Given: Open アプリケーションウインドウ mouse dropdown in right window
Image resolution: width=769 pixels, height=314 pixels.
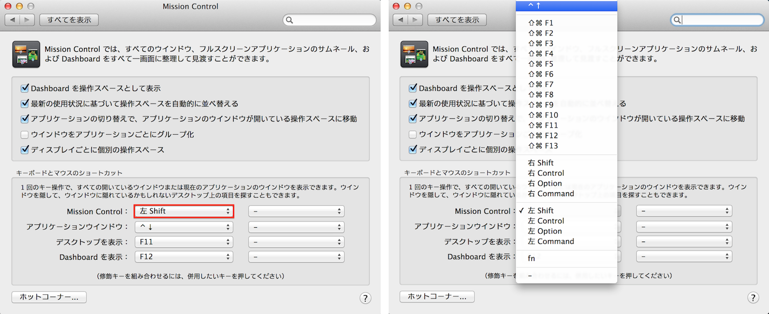Looking at the screenshot, I should pyautogui.click(x=684, y=226).
